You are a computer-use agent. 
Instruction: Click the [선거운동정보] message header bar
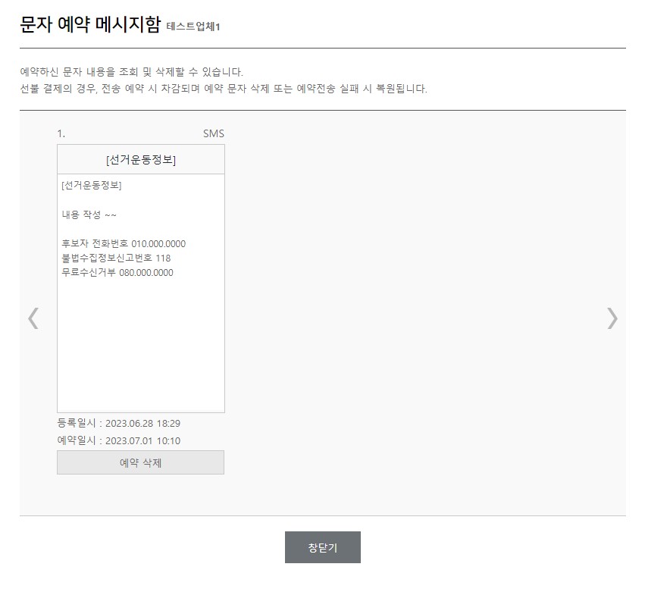click(140, 158)
